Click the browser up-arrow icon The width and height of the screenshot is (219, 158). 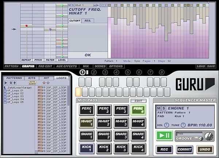point(15,83)
